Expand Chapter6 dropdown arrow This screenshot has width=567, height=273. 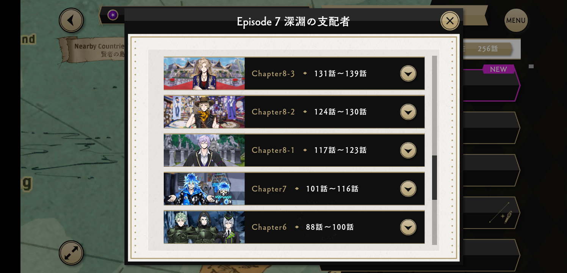click(408, 227)
